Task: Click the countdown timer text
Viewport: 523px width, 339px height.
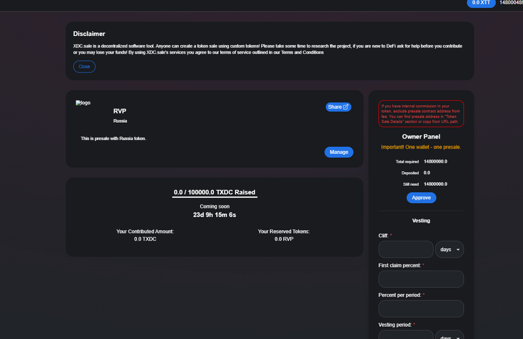Action: pos(215,215)
